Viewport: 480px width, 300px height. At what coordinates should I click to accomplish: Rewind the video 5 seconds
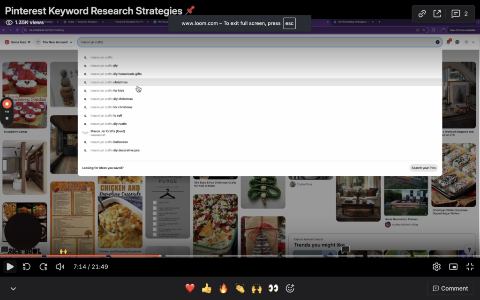pyautogui.click(x=27, y=267)
